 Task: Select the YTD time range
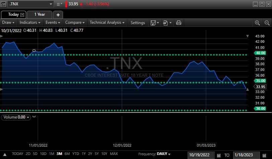tap(76, 154)
